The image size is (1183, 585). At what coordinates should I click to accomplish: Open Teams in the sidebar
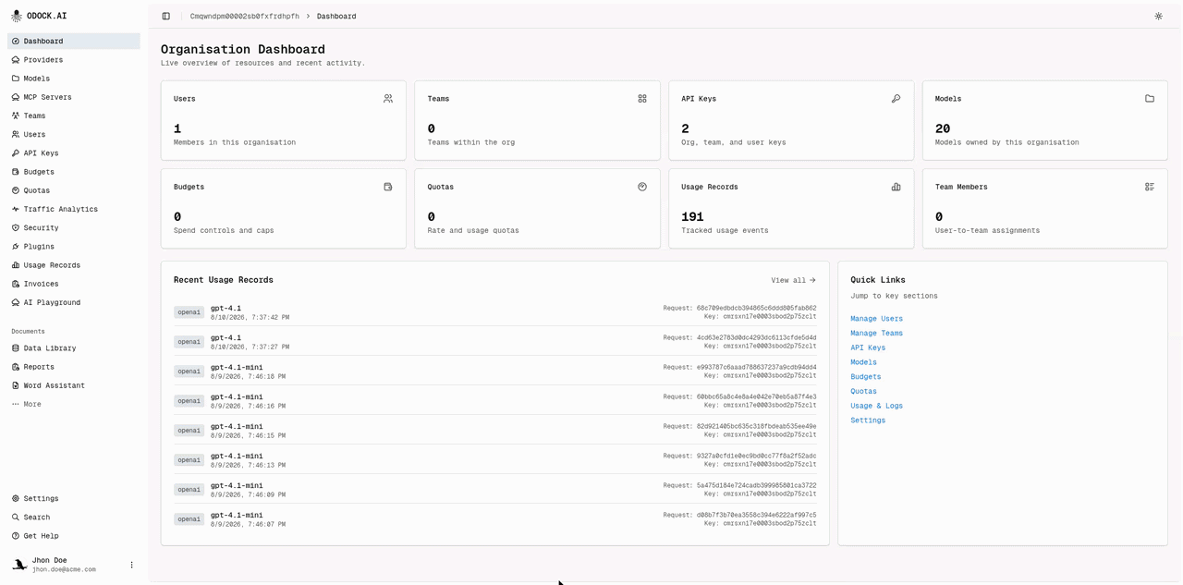tap(74, 116)
